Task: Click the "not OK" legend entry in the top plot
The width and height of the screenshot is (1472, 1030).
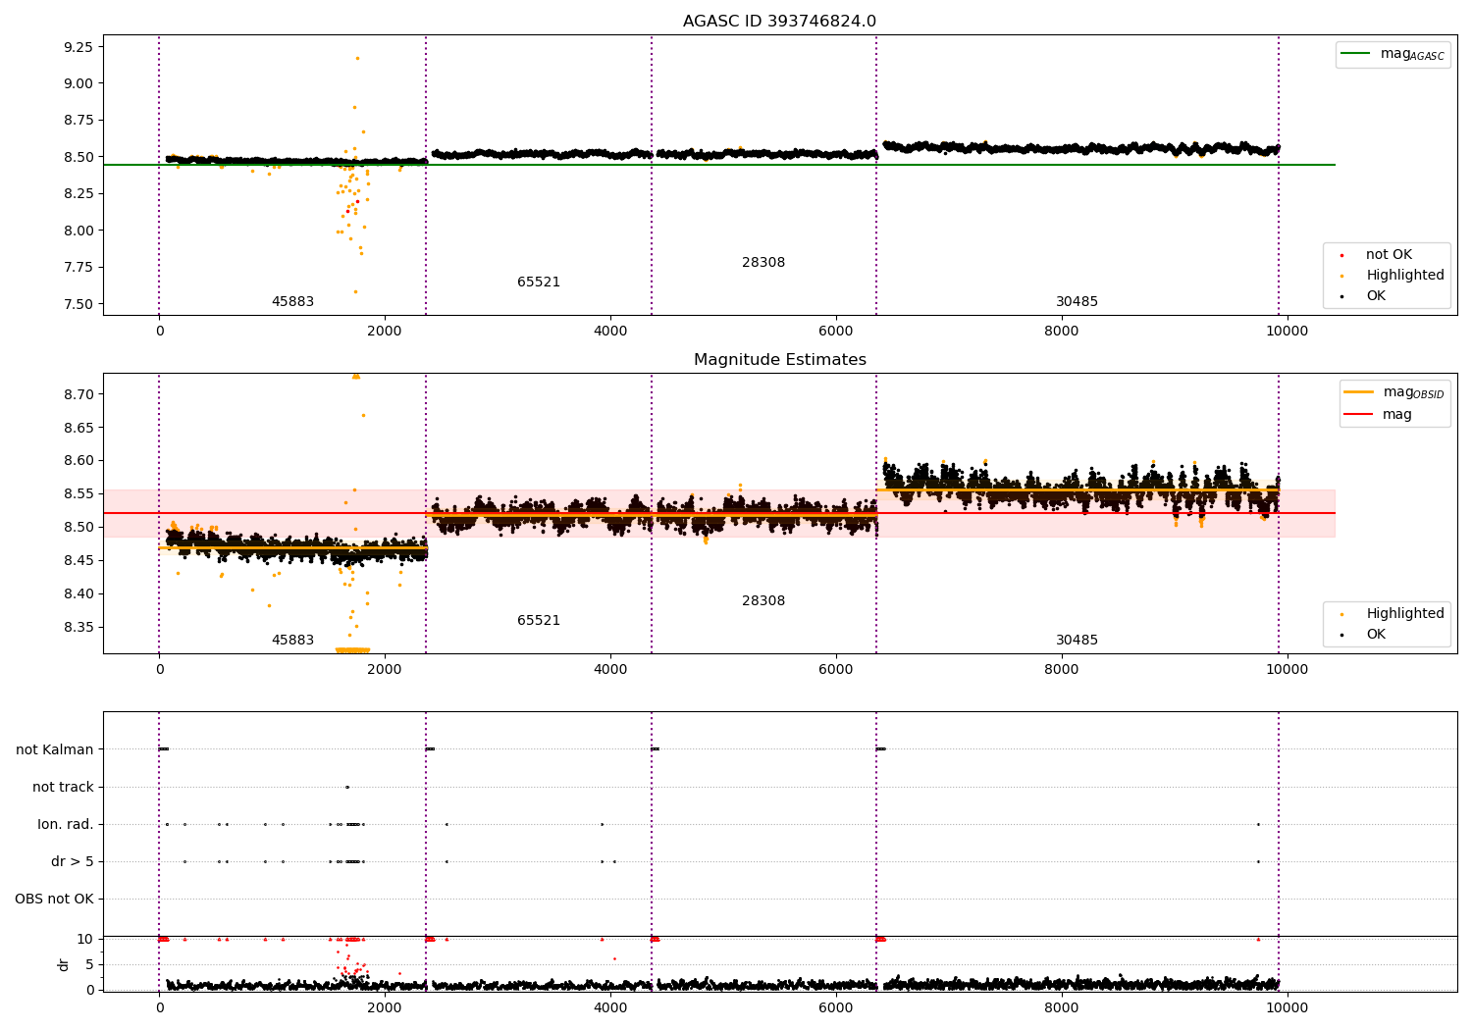Action: coord(1388,255)
